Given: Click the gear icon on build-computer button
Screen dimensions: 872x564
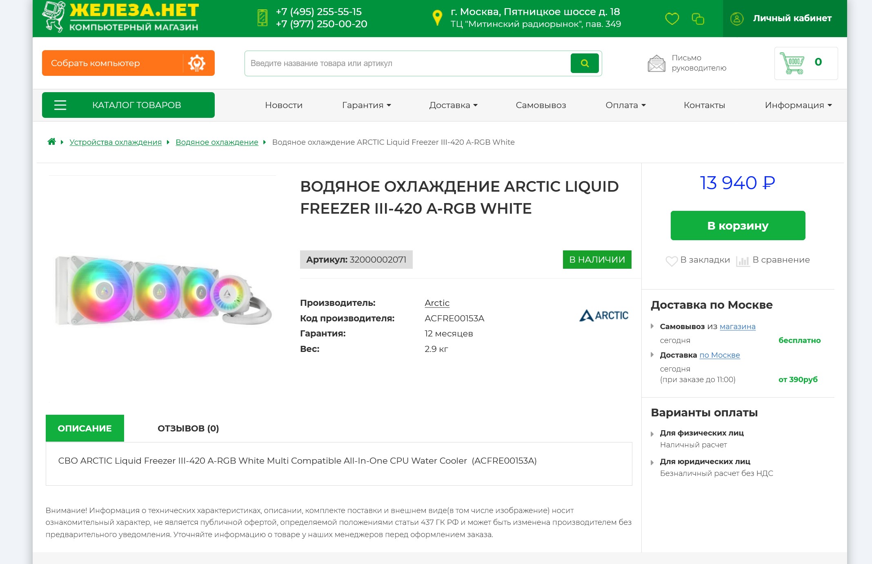Looking at the screenshot, I should (197, 63).
